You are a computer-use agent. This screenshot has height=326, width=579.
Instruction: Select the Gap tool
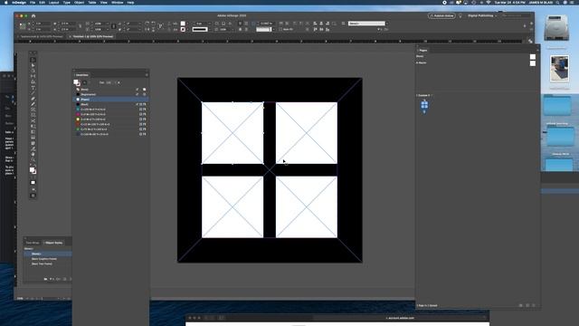[33, 76]
